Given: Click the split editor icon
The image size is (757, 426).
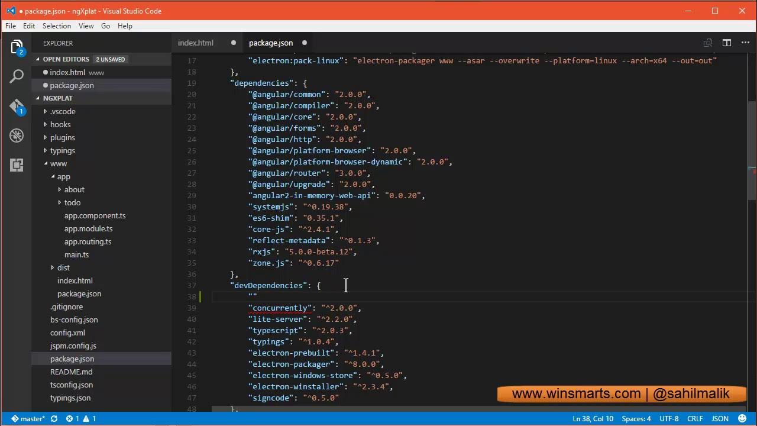Looking at the screenshot, I should point(727,43).
